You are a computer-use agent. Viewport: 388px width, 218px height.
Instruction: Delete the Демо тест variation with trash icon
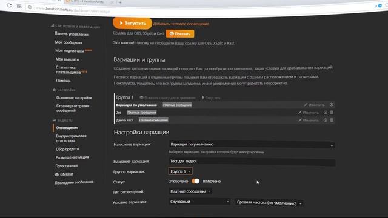(x=332, y=120)
